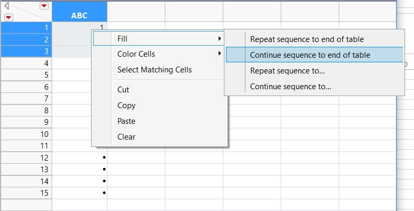Pick Repeat sequence to end of table
The image size is (414, 211).
(x=307, y=39)
